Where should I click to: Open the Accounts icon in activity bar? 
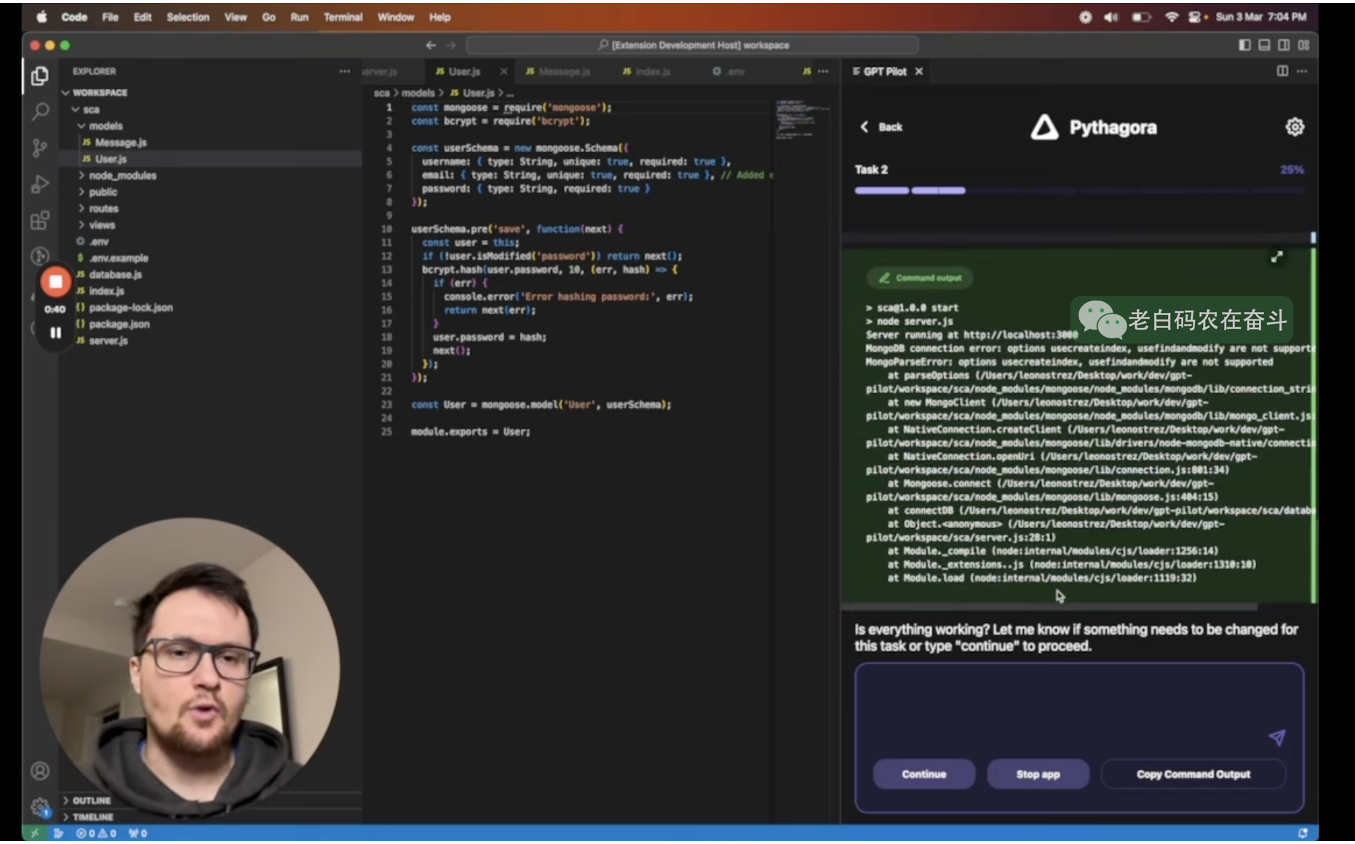[x=40, y=771]
